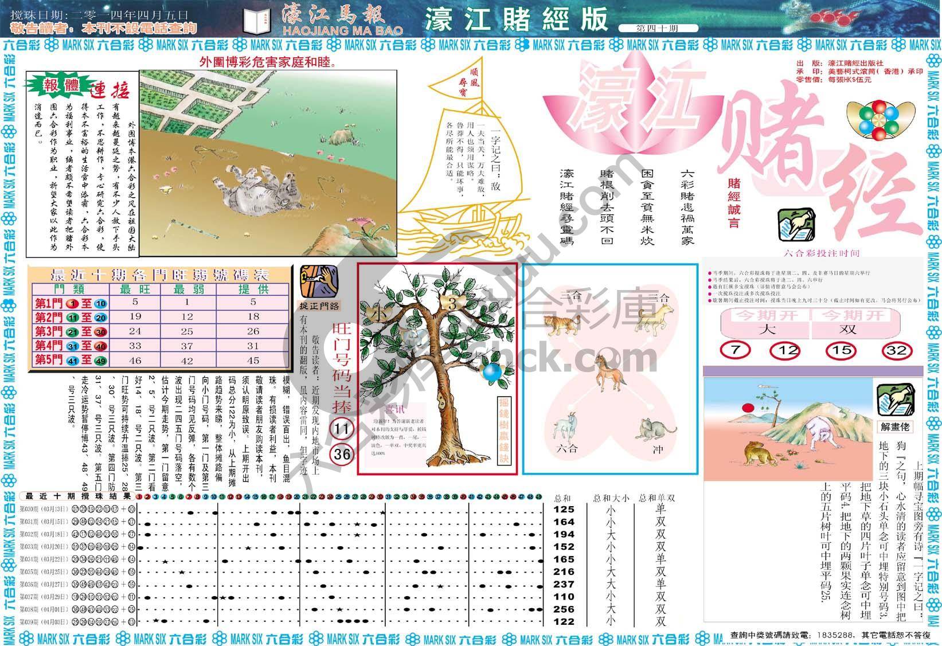Click the 最近十期攪珠結果 header
This screenshot has height=646, width=942.
(78, 496)
